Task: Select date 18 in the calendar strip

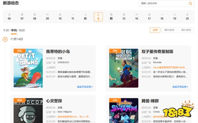Action: click(x=162, y=17)
